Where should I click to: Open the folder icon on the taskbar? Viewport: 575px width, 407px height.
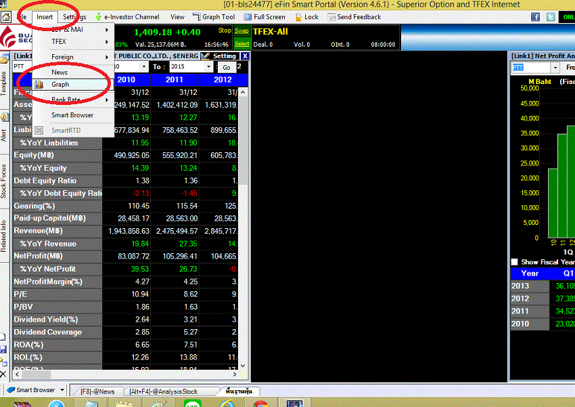coord(124,404)
